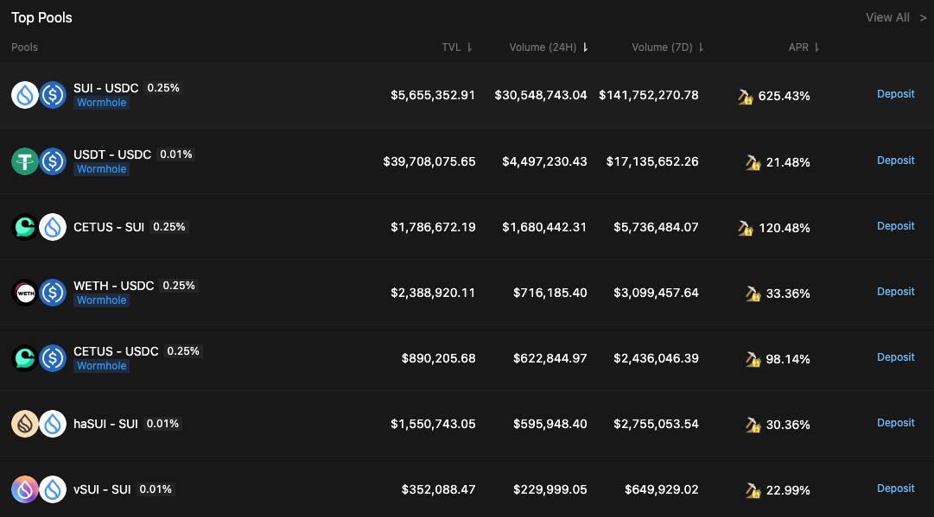Click the 0.25% fee badge on WETH - USDC
Screen dimensions: 934x517
click(x=179, y=286)
